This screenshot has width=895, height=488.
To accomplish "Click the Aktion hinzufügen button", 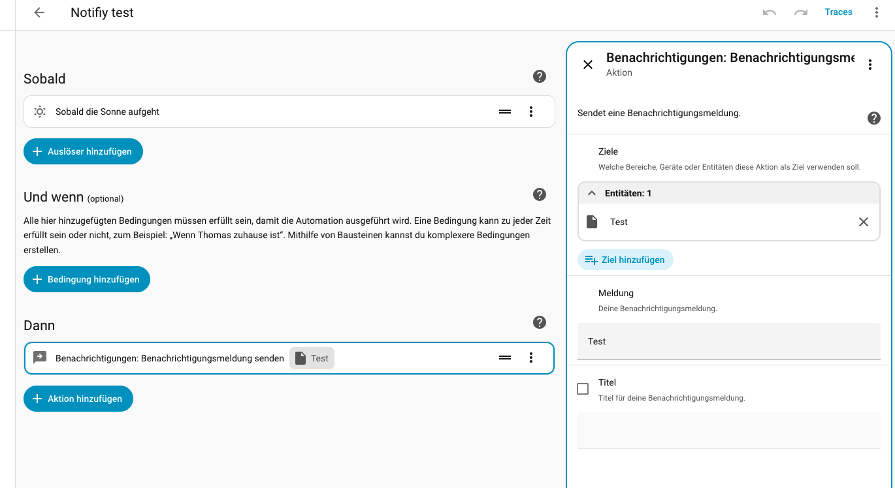I will (x=78, y=399).
